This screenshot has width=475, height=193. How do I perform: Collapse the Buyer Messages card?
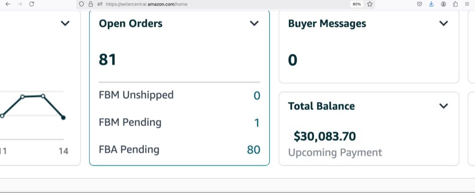click(x=444, y=24)
